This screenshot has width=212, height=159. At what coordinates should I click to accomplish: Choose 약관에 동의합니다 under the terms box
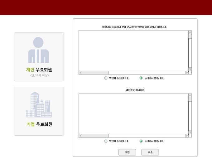coord(106,78)
